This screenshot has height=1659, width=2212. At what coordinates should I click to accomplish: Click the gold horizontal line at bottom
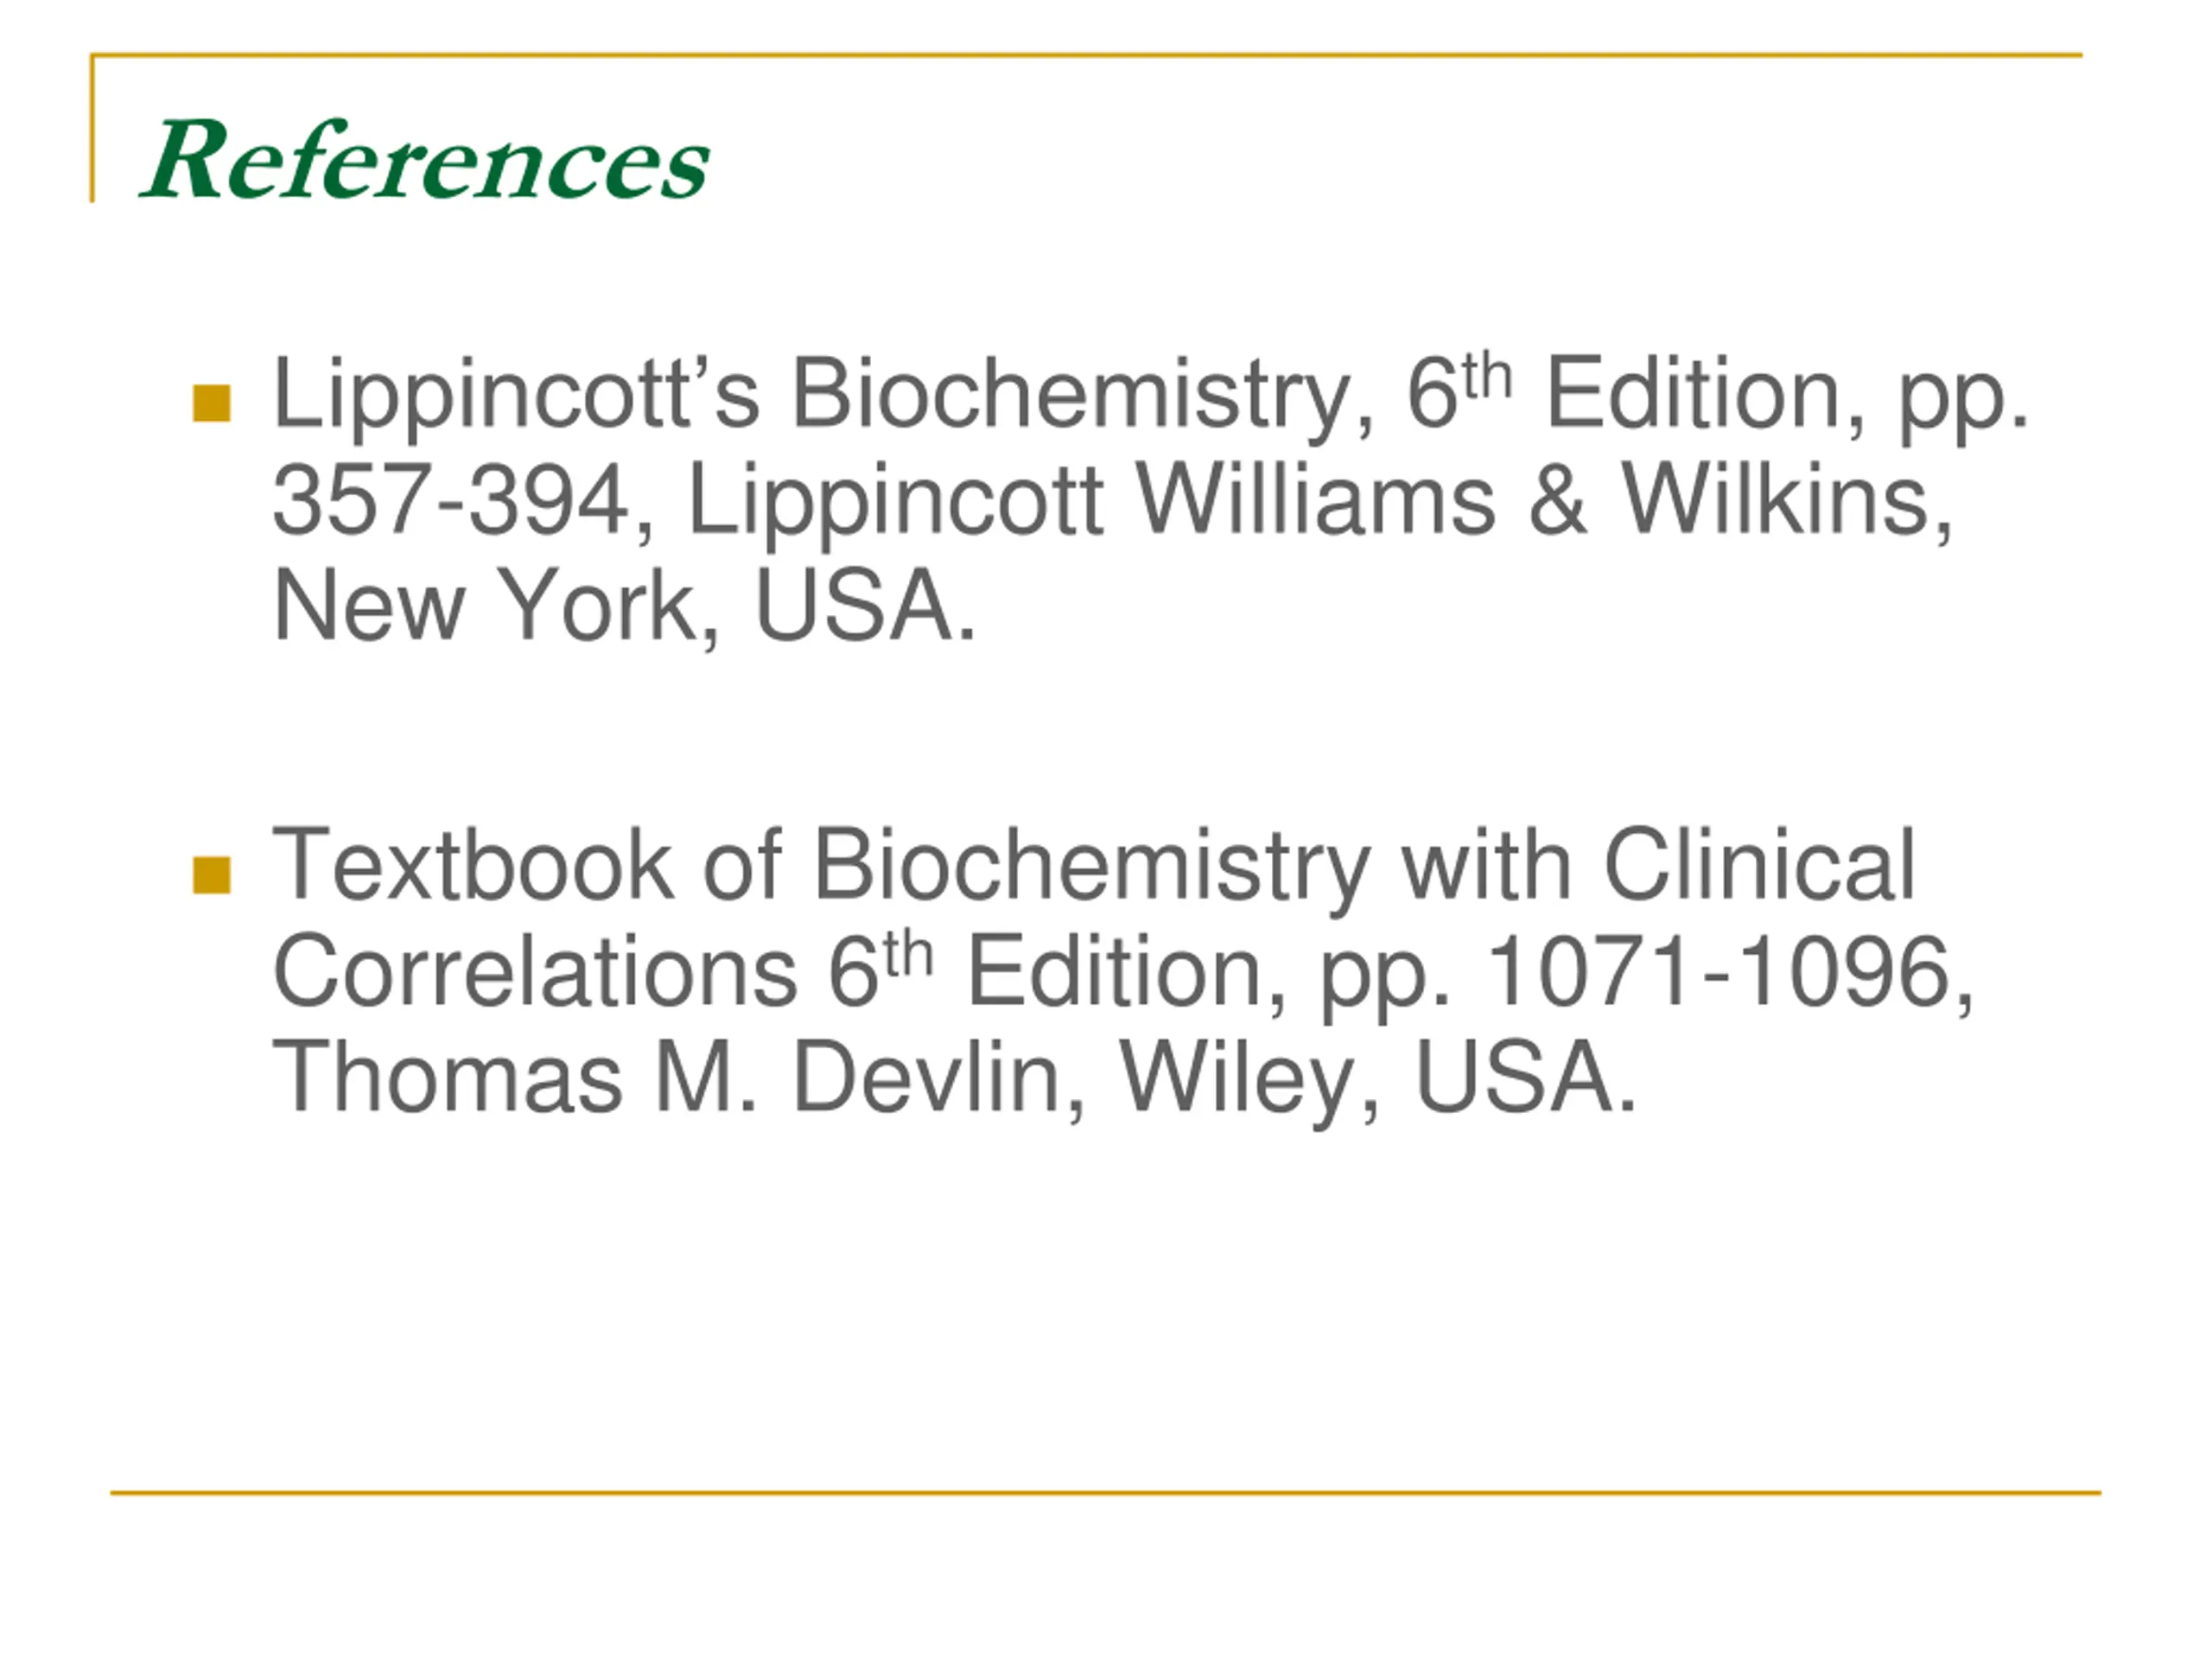pos(1105,1493)
